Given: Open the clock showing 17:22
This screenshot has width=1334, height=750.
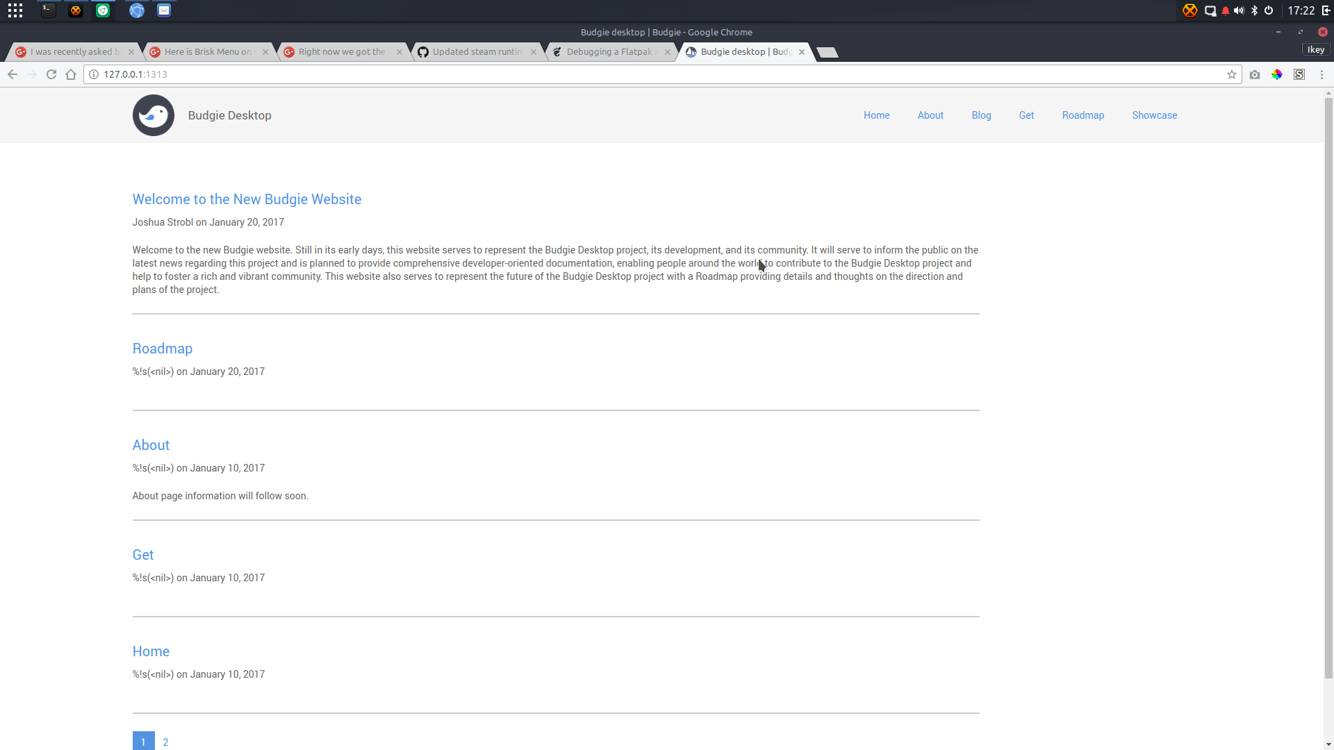Looking at the screenshot, I should click(1301, 10).
